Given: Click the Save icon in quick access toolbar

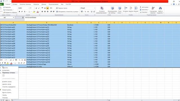Looking at the screenshot, I should pos(1,1).
